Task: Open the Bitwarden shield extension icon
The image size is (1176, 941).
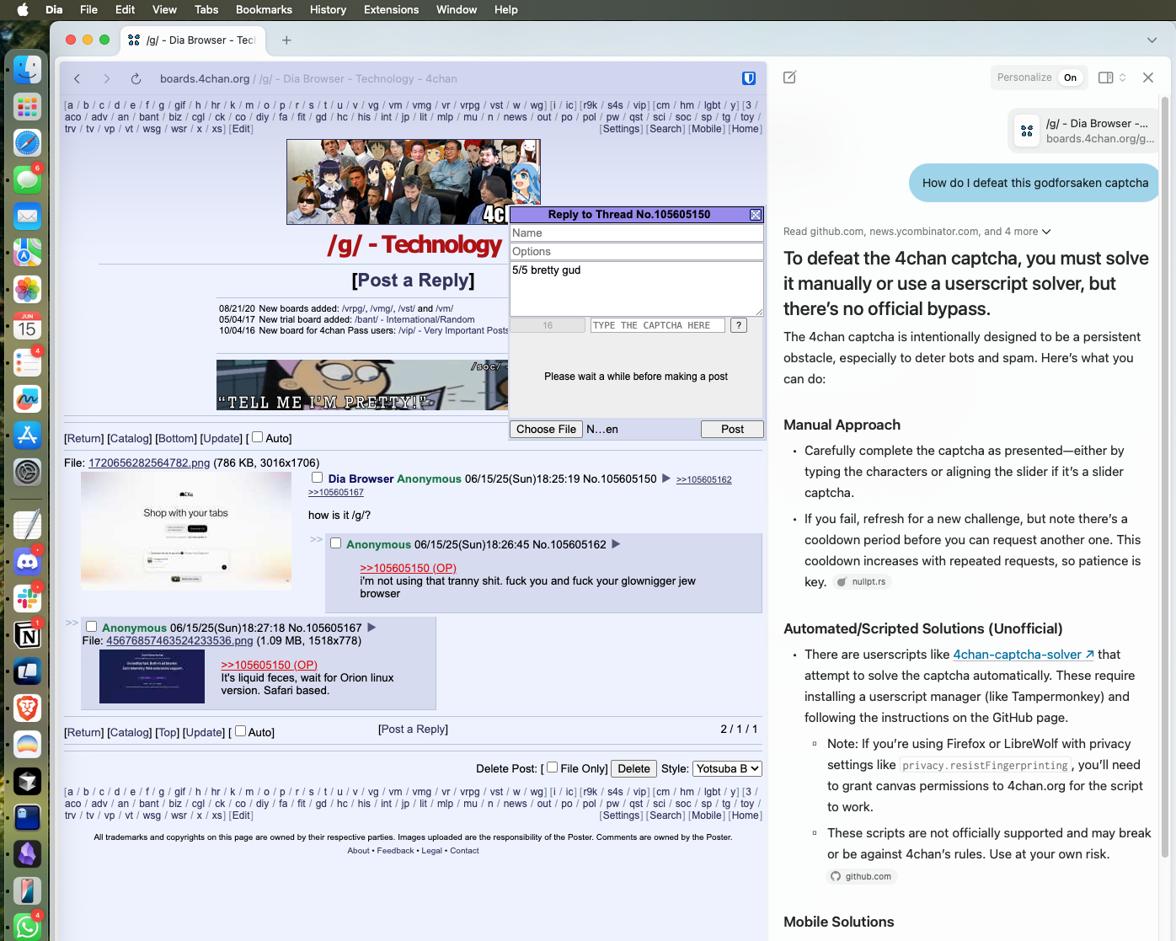Action: pyautogui.click(x=748, y=78)
